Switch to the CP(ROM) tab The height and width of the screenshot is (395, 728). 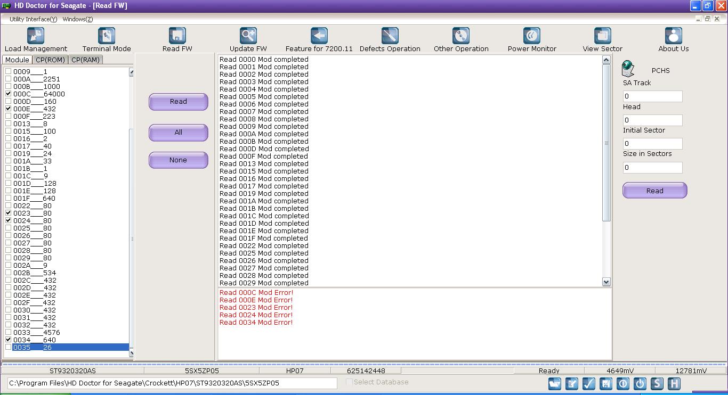pyautogui.click(x=50, y=60)
